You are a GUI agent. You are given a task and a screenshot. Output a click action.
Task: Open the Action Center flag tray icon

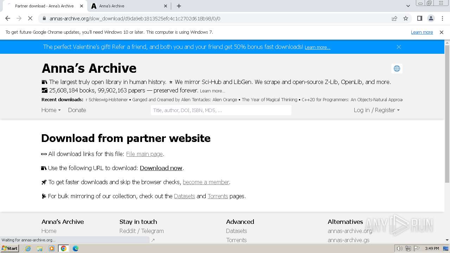click(417, 248)
